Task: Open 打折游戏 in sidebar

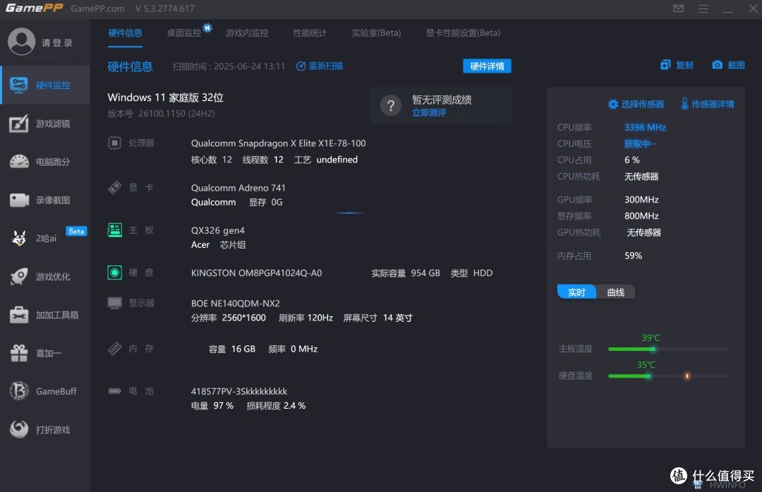Action: (45, 430)
